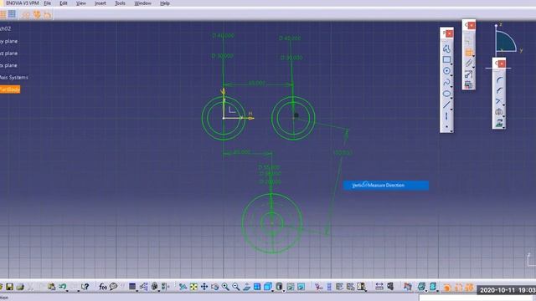536x301 pixels.
Task: Select the Rectangle tool
Action: coord(446,59)
